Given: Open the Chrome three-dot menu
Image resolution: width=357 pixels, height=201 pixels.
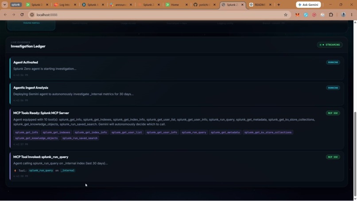Looking at the screenshot, I should coord(352,15).
